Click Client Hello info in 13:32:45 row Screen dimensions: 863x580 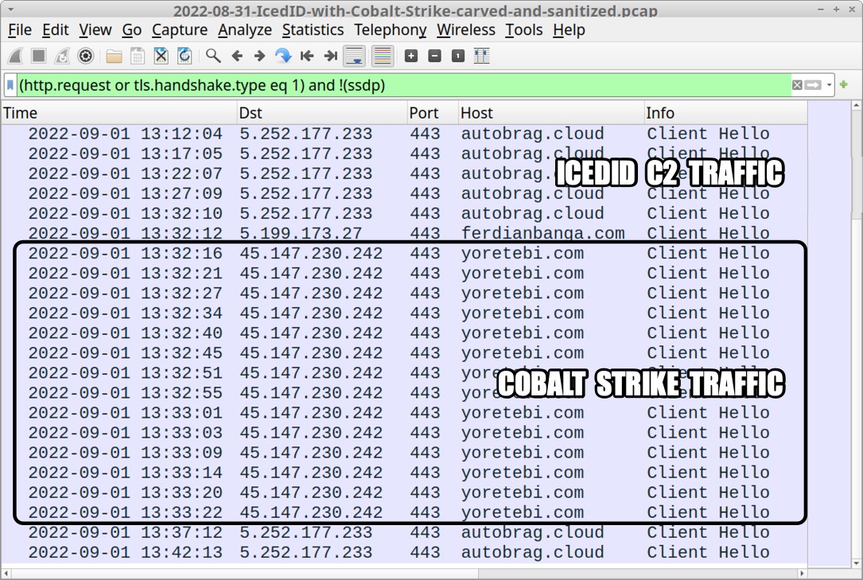(x=708, y=352)
